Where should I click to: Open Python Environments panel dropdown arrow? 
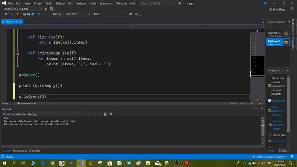[x=289, y=22]
